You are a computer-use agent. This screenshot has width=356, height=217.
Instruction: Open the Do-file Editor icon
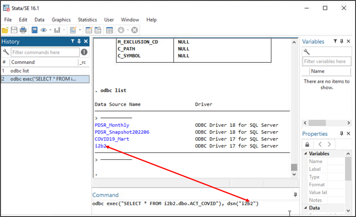[x=73, y=30]
